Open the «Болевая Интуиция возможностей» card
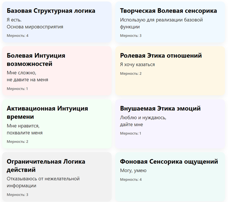The width and height of the screenshot is (228, 202). click(x=36, y=60)
